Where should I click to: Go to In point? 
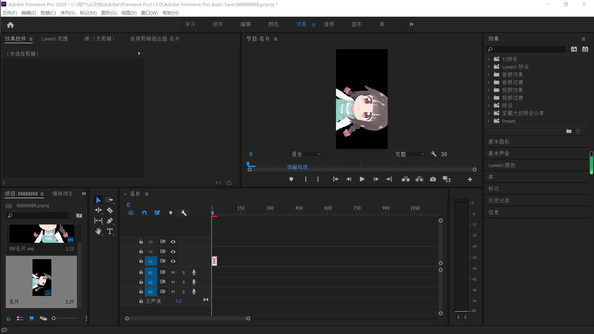(x=336, y=179)
